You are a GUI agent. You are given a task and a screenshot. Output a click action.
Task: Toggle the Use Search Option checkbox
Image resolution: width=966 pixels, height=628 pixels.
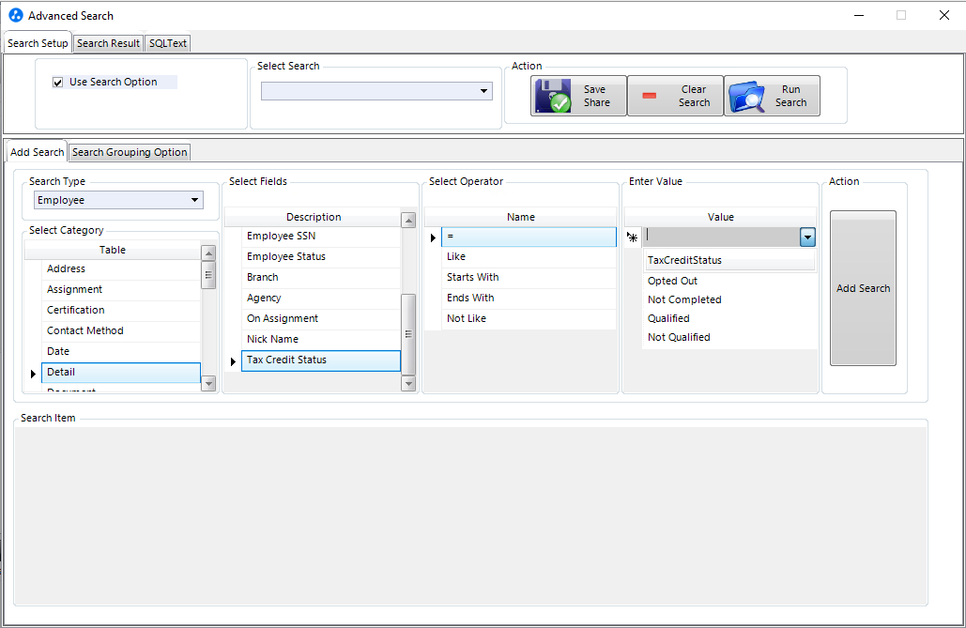pos(58,82)
